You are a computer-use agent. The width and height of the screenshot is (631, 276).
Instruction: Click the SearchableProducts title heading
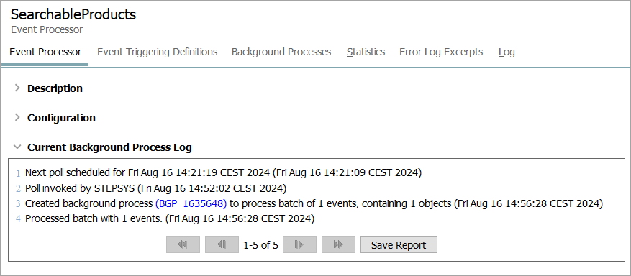pyautogui.click(x=73, y=14)
